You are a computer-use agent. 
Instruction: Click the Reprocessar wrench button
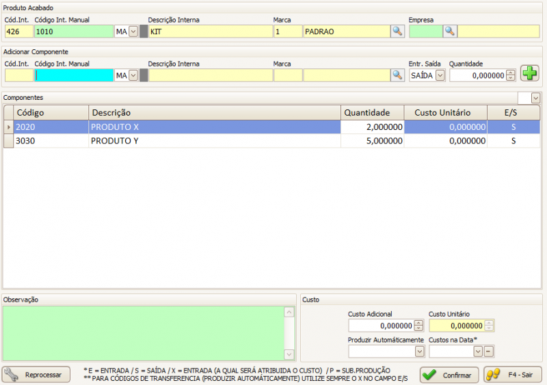tap(36, 375)
